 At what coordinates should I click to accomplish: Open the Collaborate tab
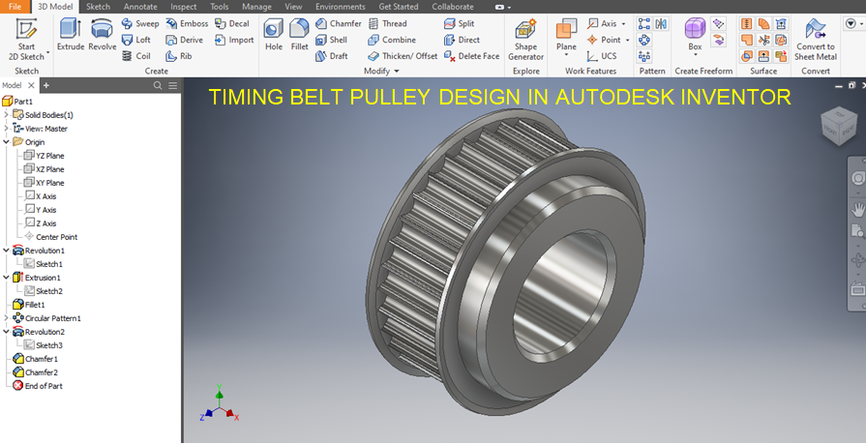[452, 7]
